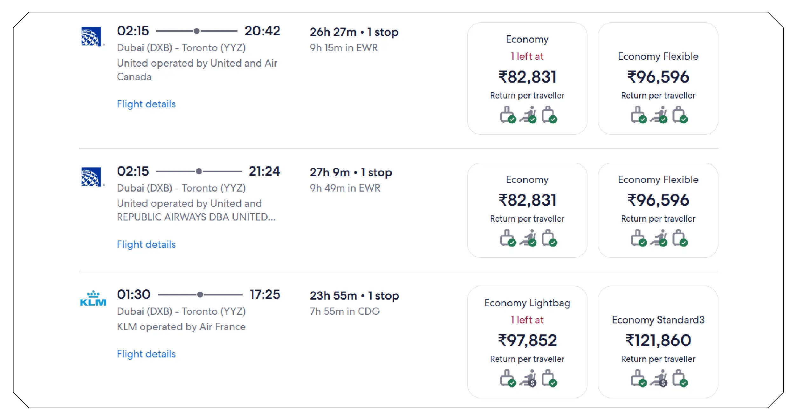Click the stop marker on the KLM flight timeline

200,295
